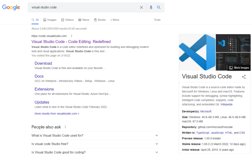Open Visual Studio Code - Code Editing. Redefined result
This screenshot has width=252, height=154.
coord(71,42)
